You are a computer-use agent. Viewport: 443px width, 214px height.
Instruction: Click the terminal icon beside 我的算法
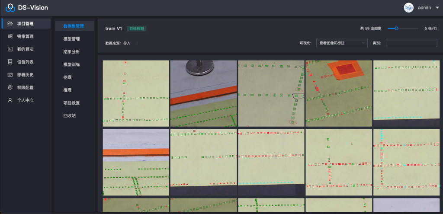coord(10,49)
